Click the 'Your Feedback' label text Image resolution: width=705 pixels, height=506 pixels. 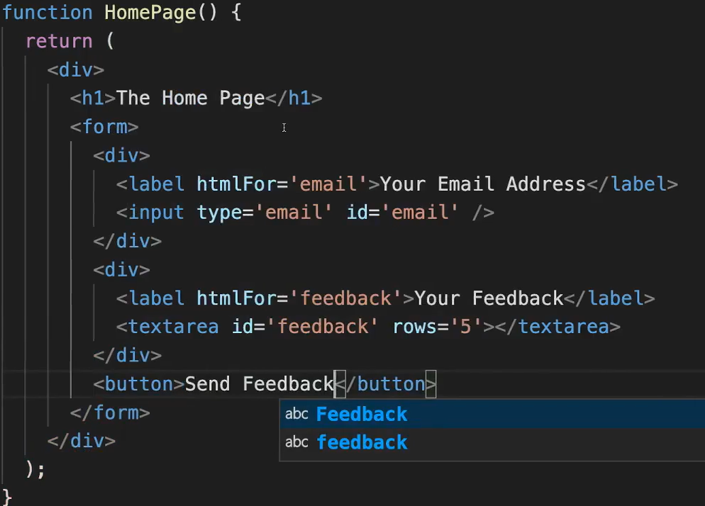(489, 298)
